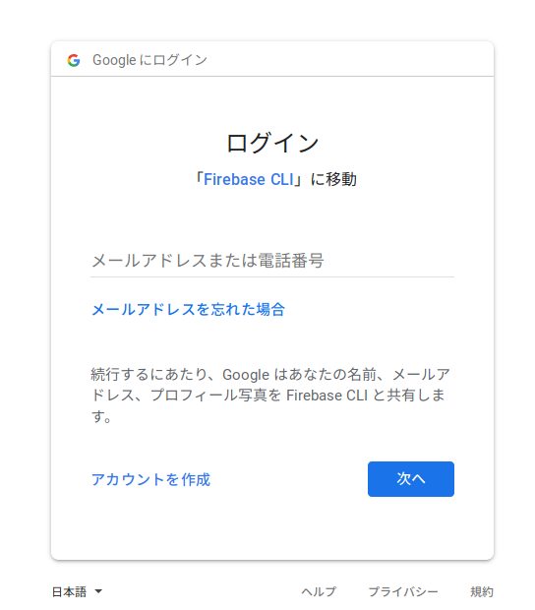Focus the メールアドレスまたは電話番号 input field
535x610 pixels.
(272, 261)
